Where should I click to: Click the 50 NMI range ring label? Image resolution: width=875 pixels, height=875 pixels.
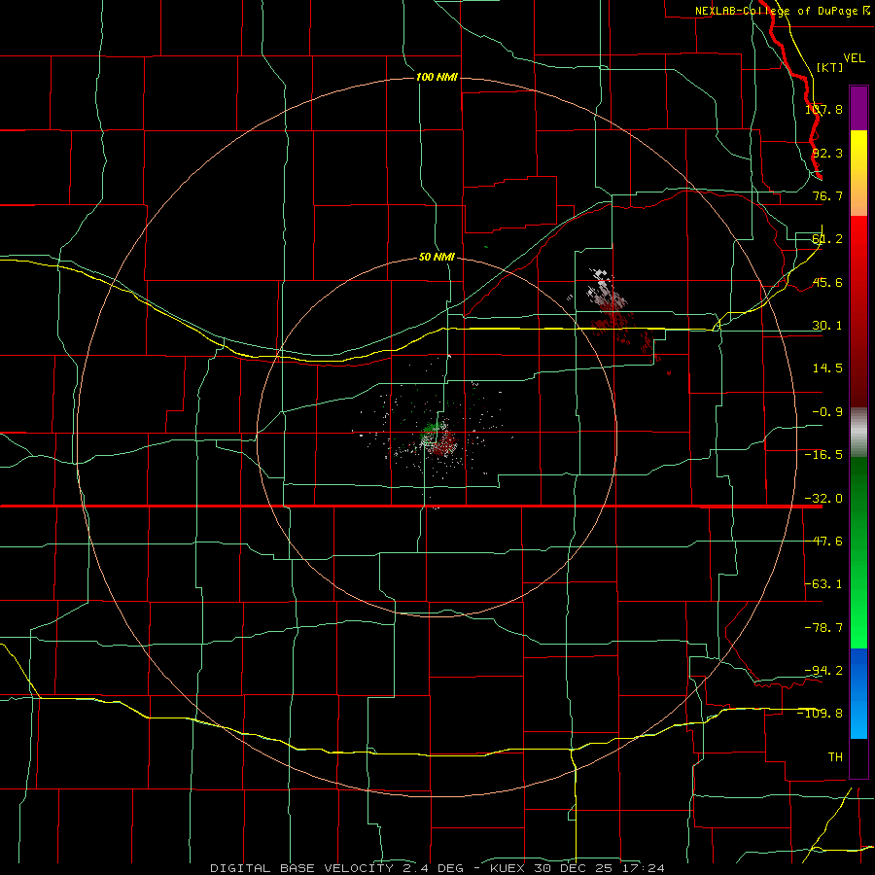(437, 257)
